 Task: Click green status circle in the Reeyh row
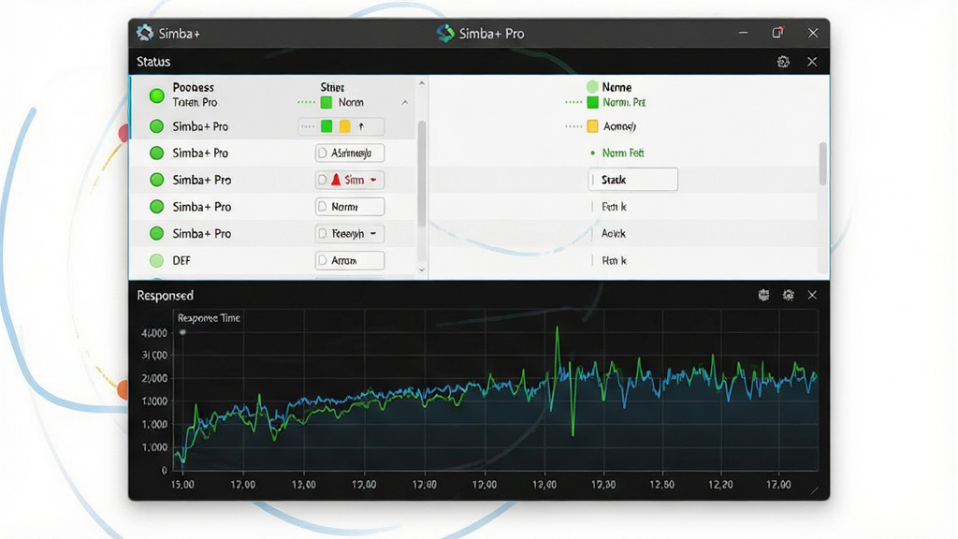click(156, 233)
